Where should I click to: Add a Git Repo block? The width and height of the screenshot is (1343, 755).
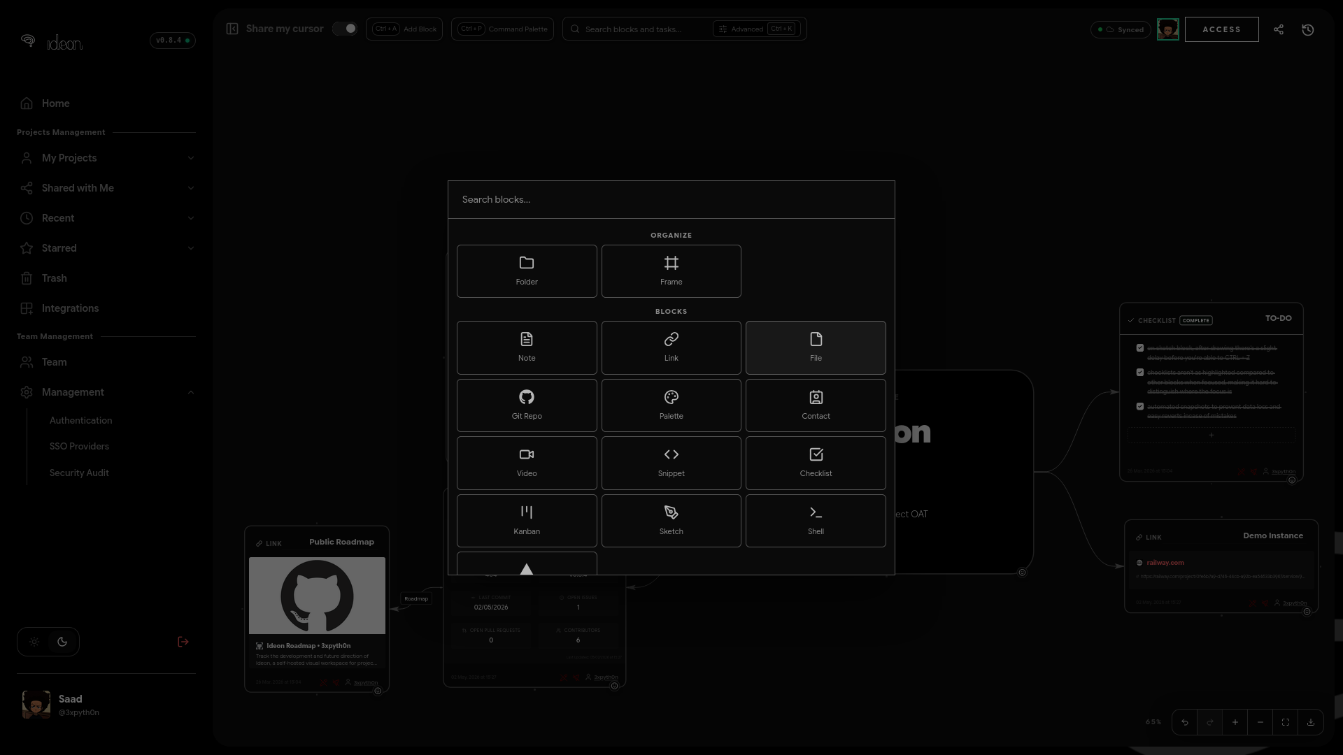point(527,405)
